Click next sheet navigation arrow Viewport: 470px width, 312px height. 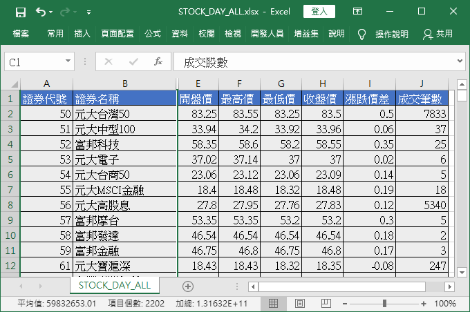[41, 286]
